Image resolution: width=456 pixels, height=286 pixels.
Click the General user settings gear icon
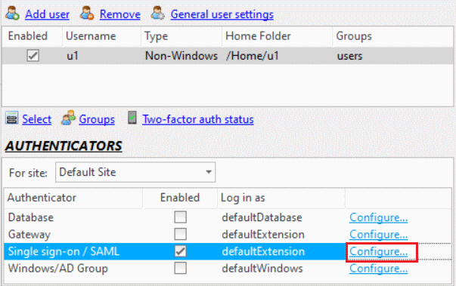click(158, 14)
